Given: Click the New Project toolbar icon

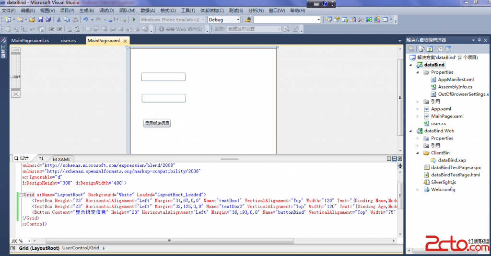Looking at the screenshot, I should [8, 20].
